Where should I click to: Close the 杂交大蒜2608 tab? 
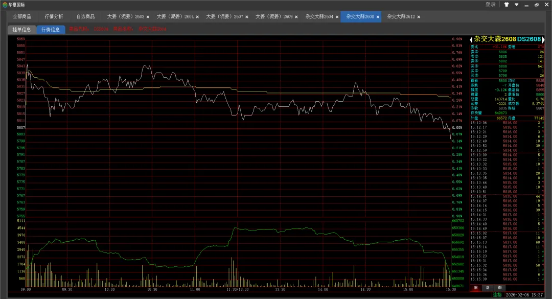pos(378,17)
